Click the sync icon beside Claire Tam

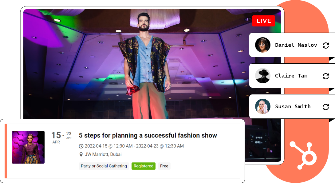coord(325,76)
